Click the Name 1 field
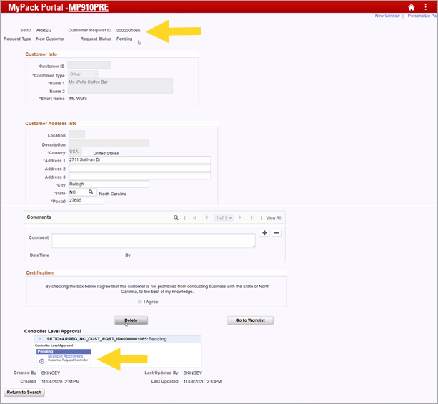Viewport: 438px width, 404px height. [120, 82]
